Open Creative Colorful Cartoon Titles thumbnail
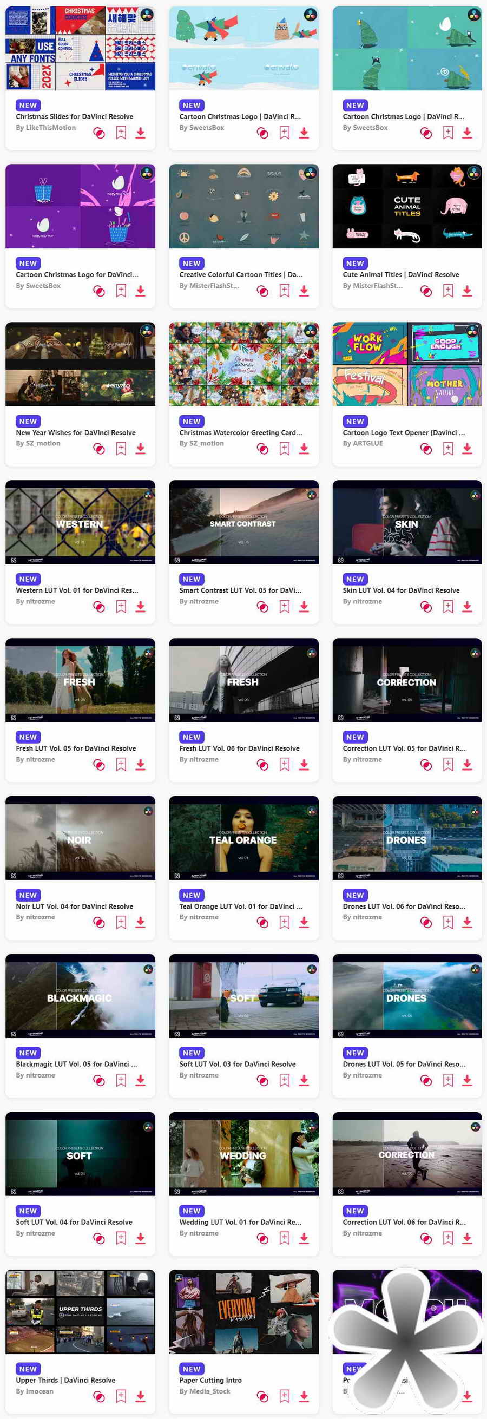Screen dimensions: 487x1419 click(x=243, y=206)
